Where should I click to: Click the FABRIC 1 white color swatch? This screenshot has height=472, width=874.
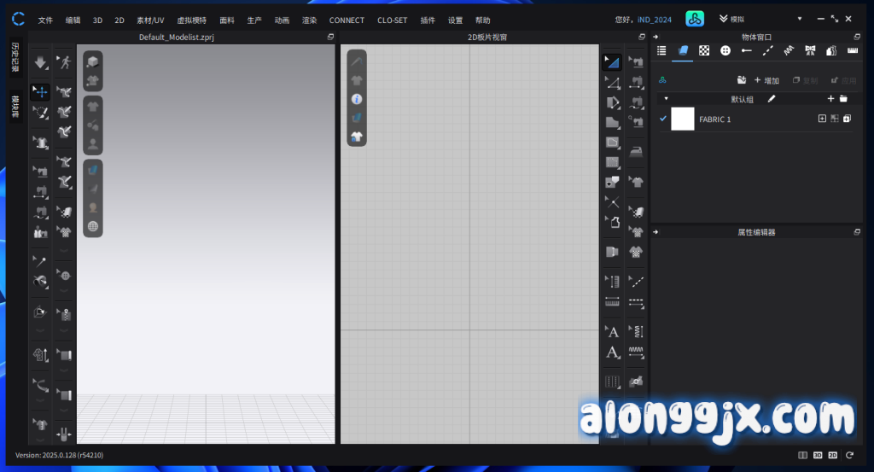tap(683, 119)
